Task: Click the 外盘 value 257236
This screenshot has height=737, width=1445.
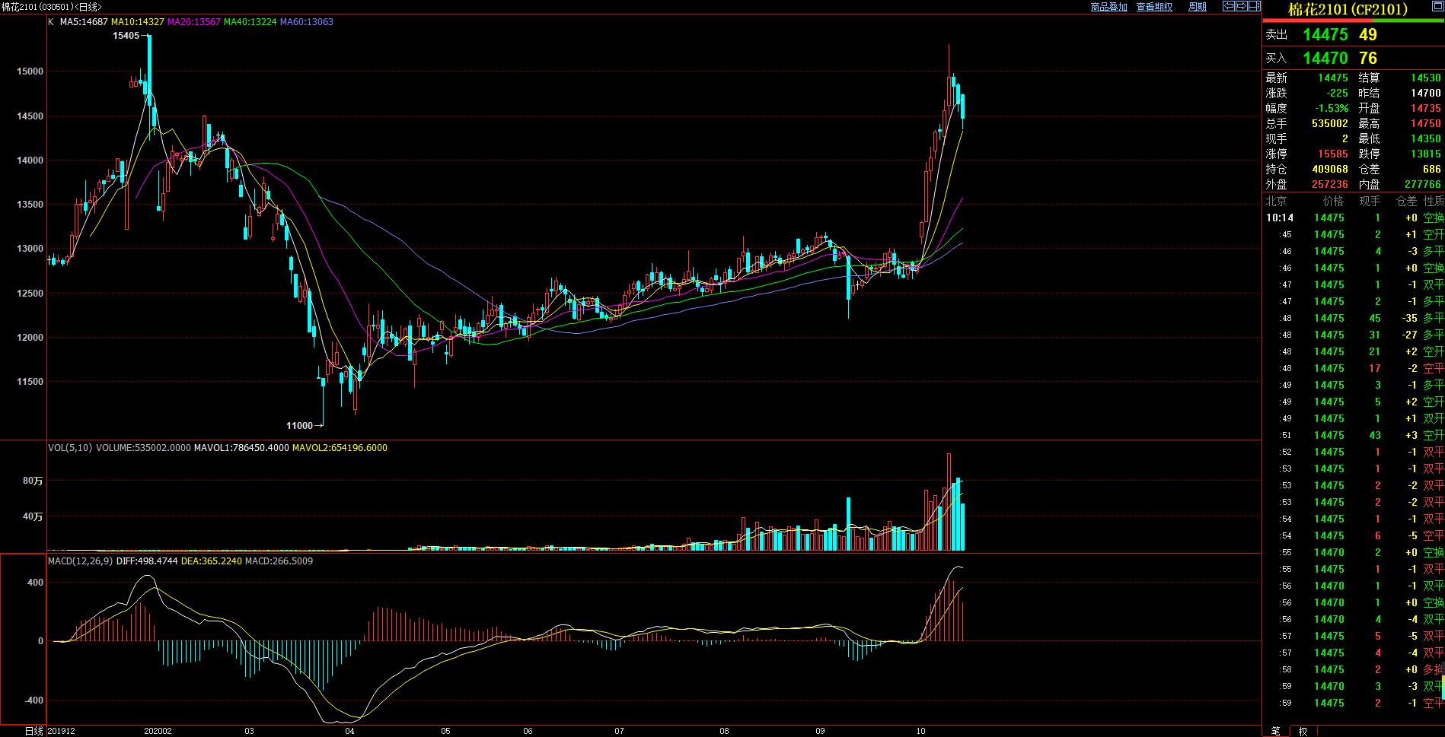Action: coord(1330,184)
